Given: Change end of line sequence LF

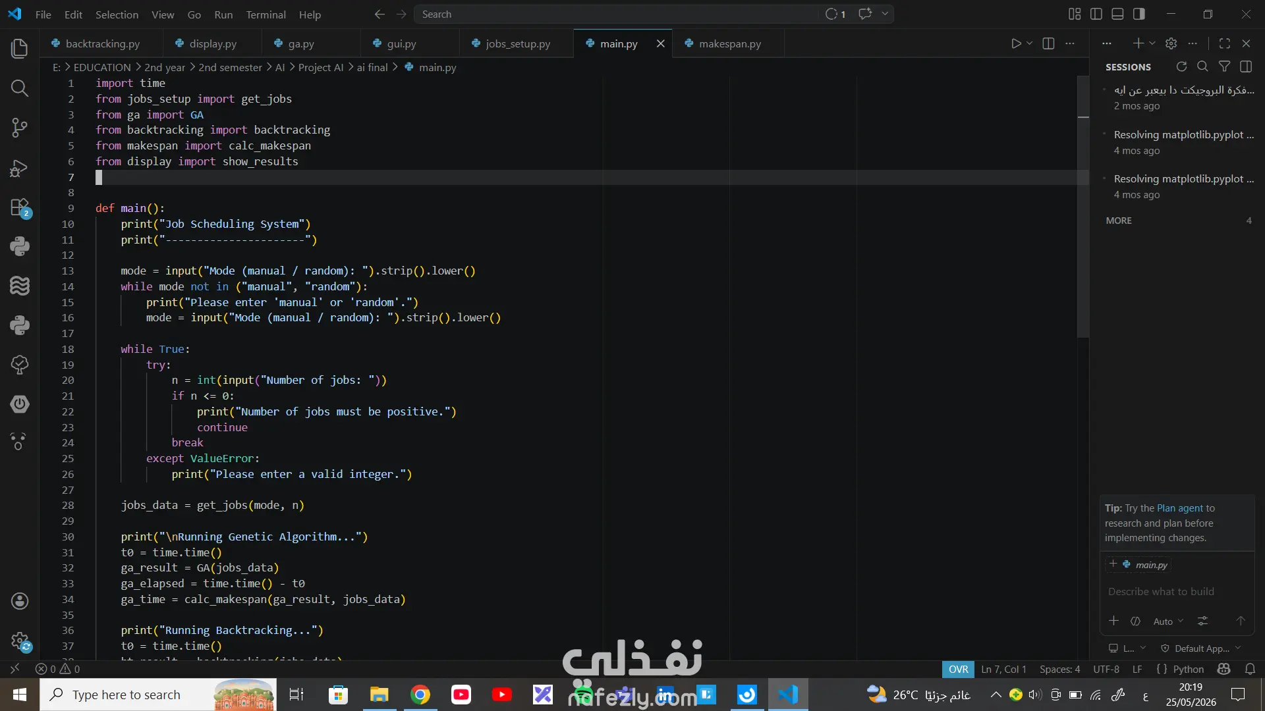Looking at the screenshot, I should point(1137,669).
